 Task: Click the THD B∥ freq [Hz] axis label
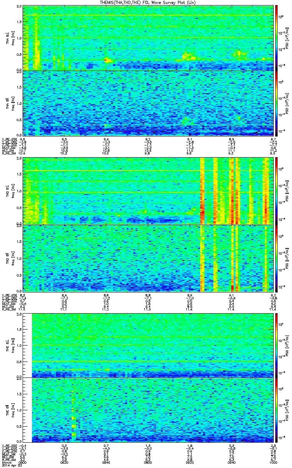[10, 258]
